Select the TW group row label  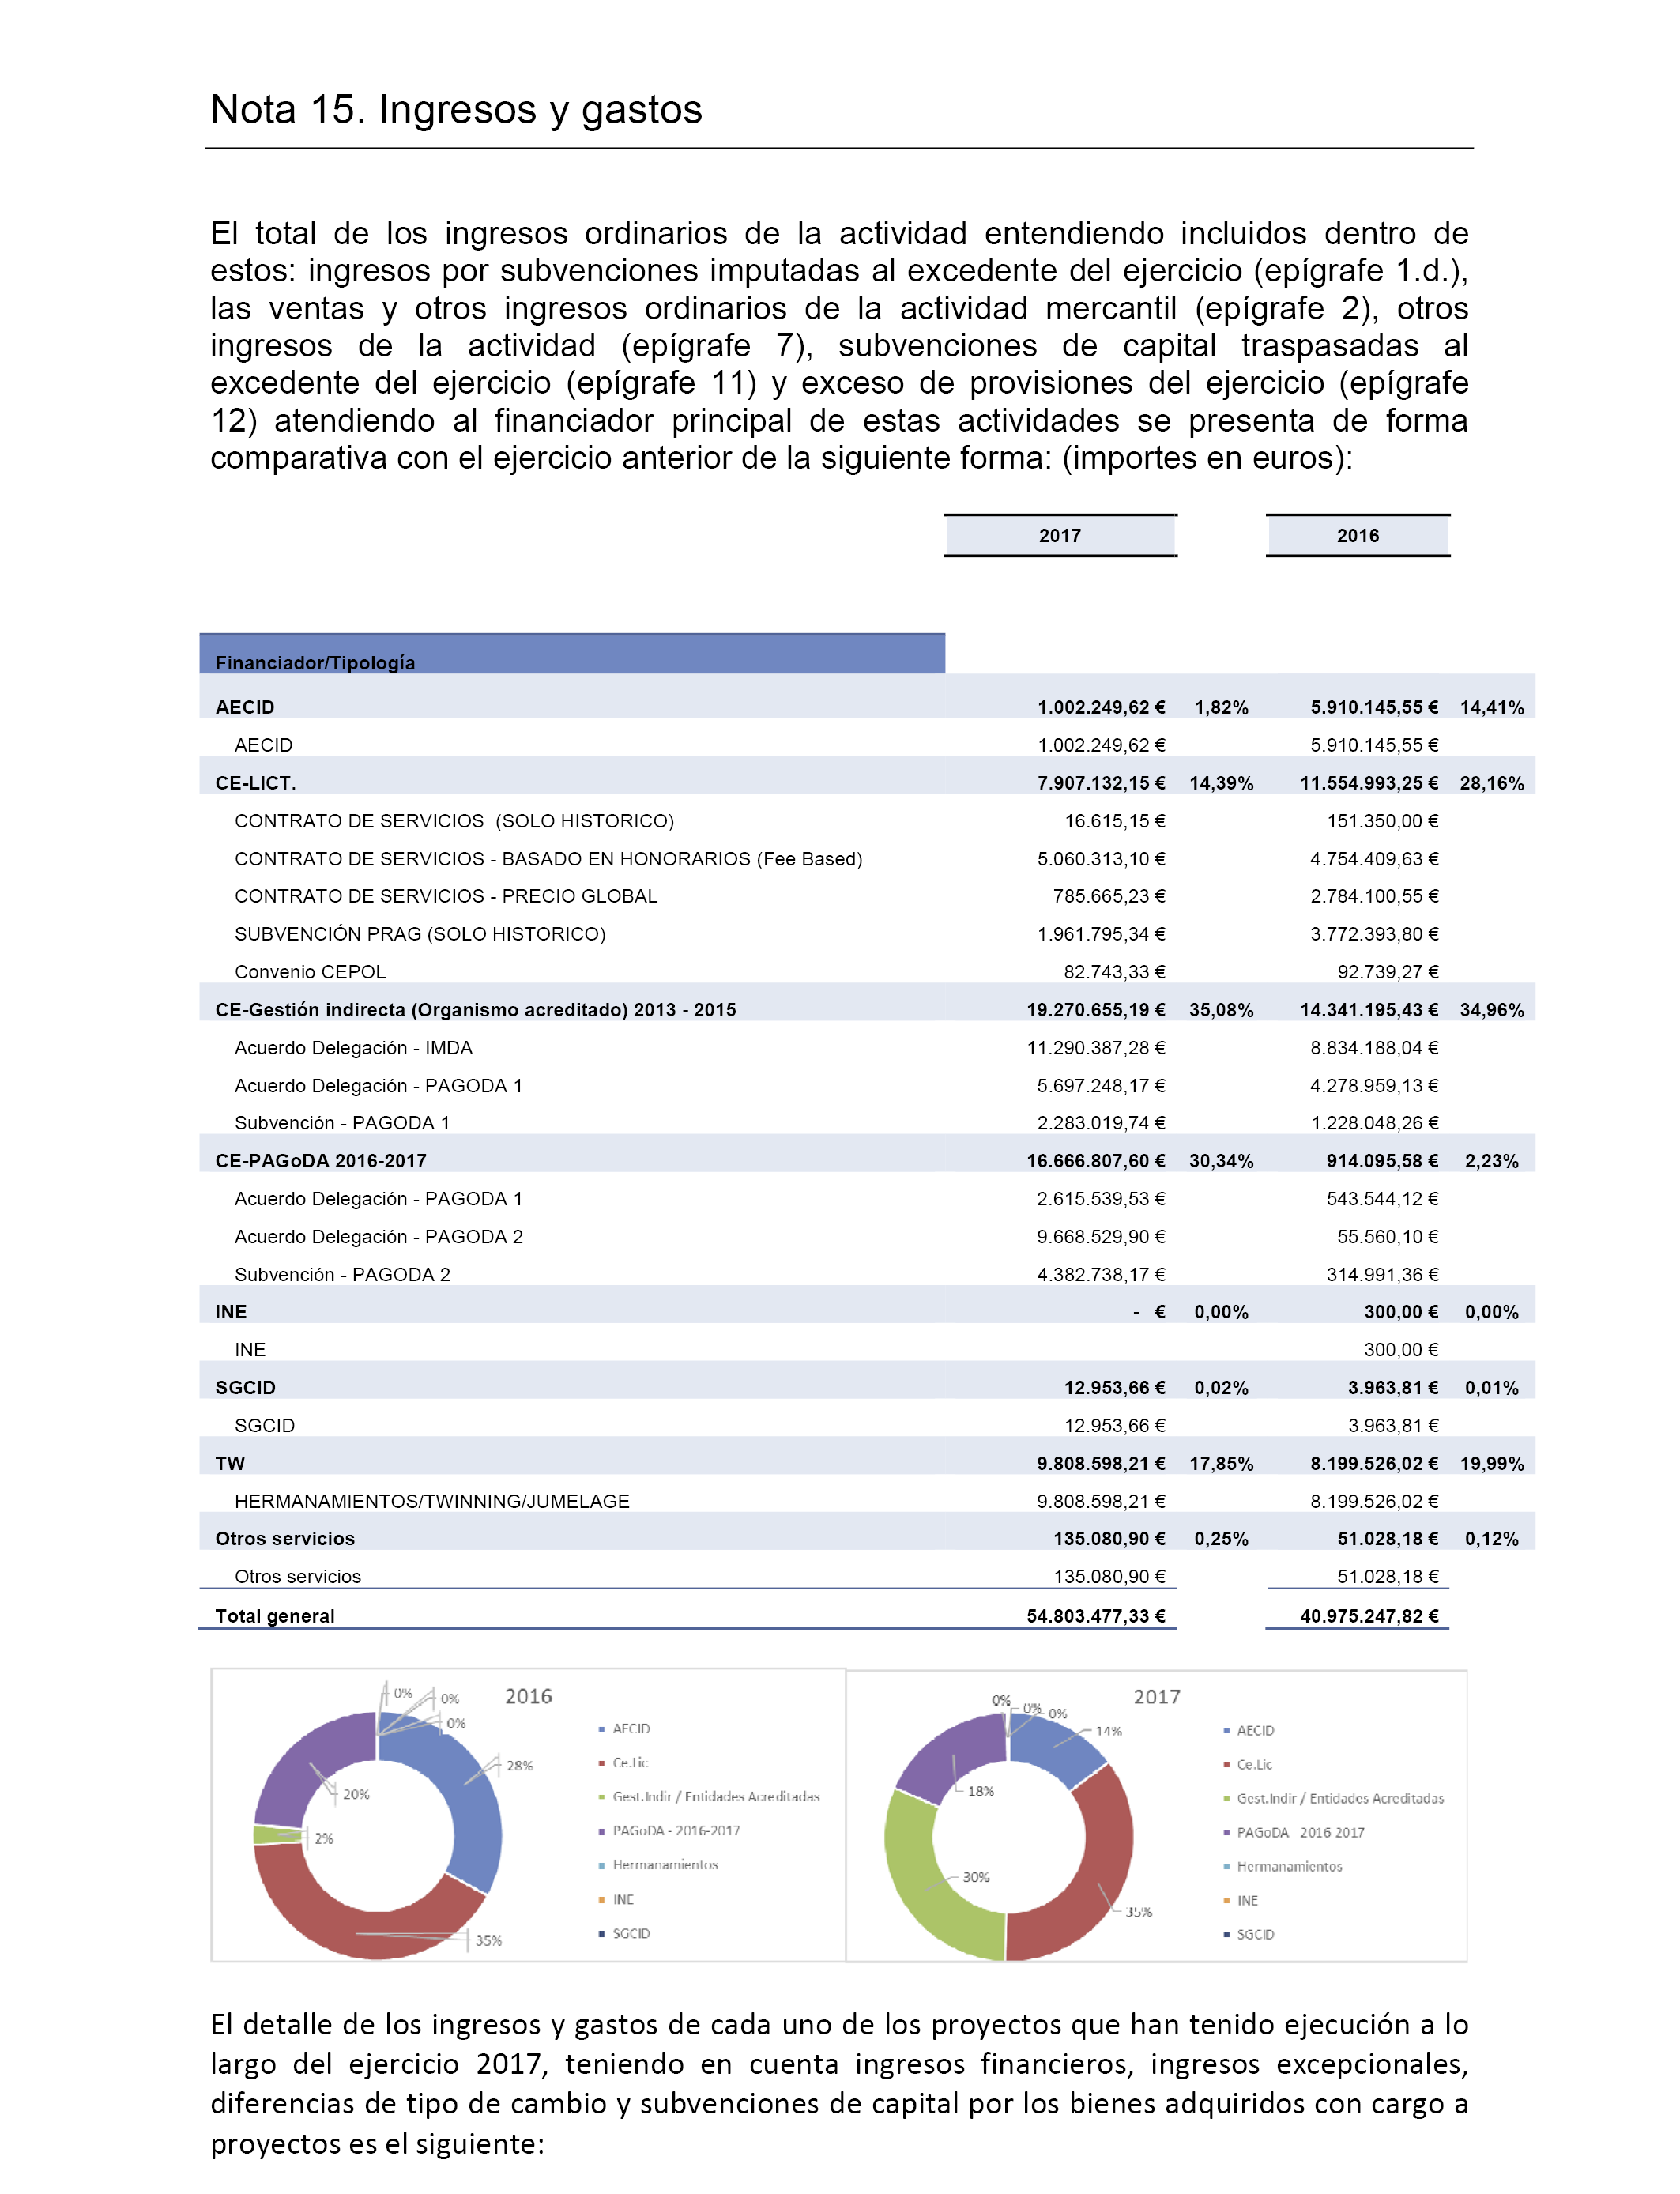coord(230,1464)
